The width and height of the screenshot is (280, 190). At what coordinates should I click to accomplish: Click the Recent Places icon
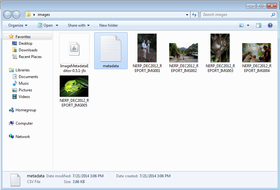pyautogui.click(x=15, y=56)
